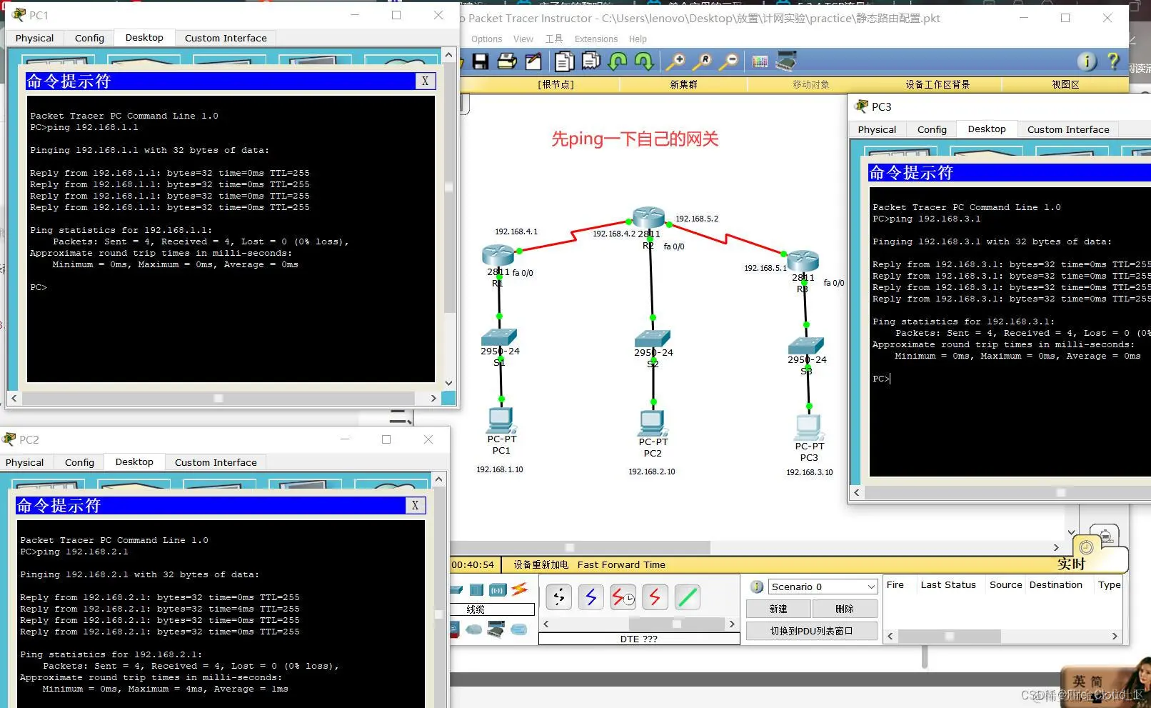This screenshot has width=1151, height=708.
Task: Select the automatic connection type cable
Action: pyautogui.click(x=558, y=597)
